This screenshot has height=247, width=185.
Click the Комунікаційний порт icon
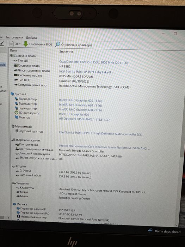[x=16, y=85]
